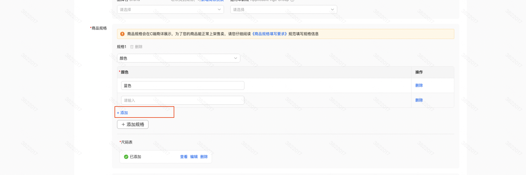
Task: Open the 《商品规格填写要求》 link
Action: tap(270, 34)
